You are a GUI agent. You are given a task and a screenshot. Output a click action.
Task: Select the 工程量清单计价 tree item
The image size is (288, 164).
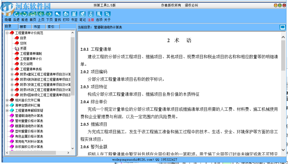click(x=31, y=59)
